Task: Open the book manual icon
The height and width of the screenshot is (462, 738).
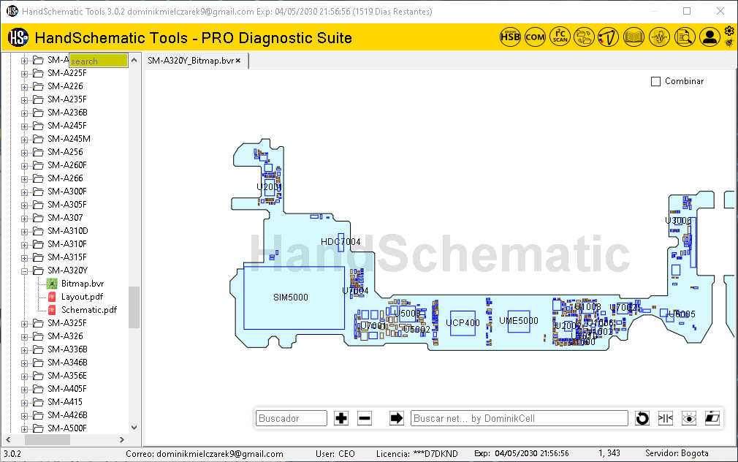Action: [x=634, y=37]
